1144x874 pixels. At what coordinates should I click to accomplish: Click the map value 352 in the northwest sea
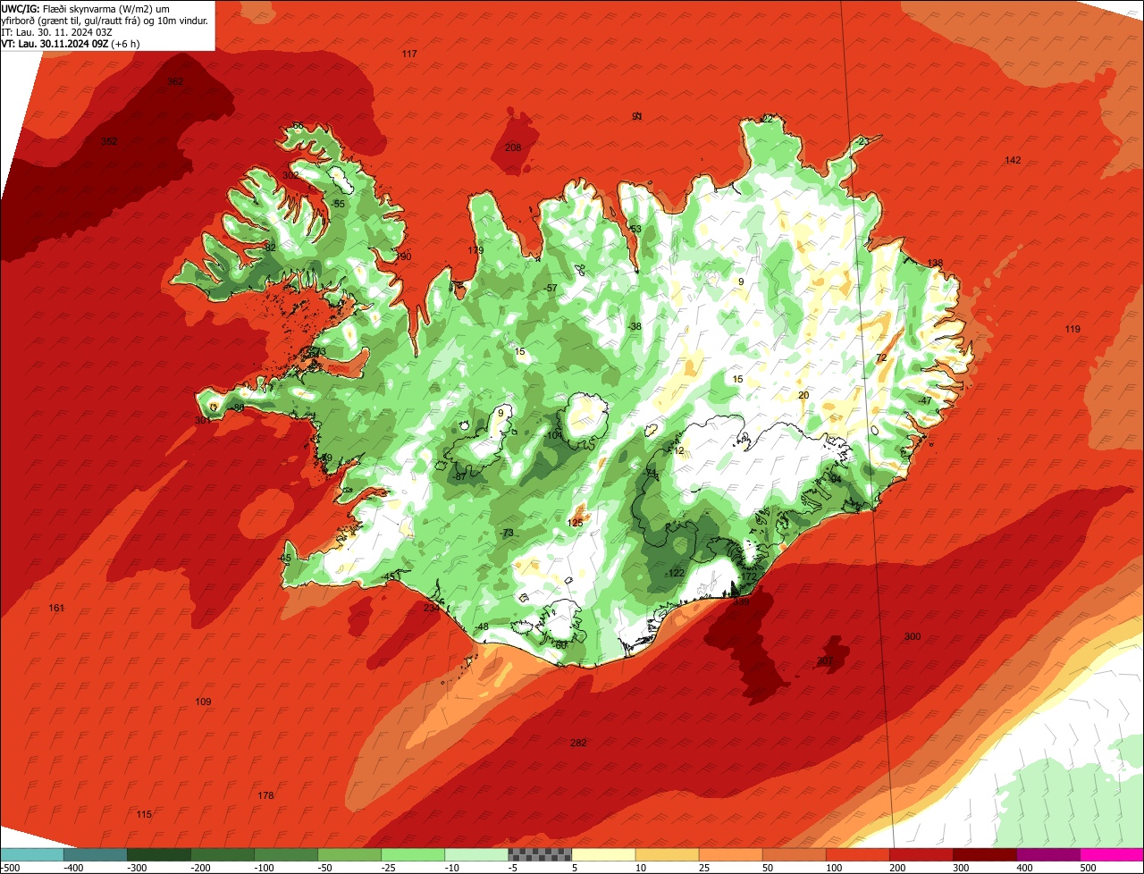[109, 141]
